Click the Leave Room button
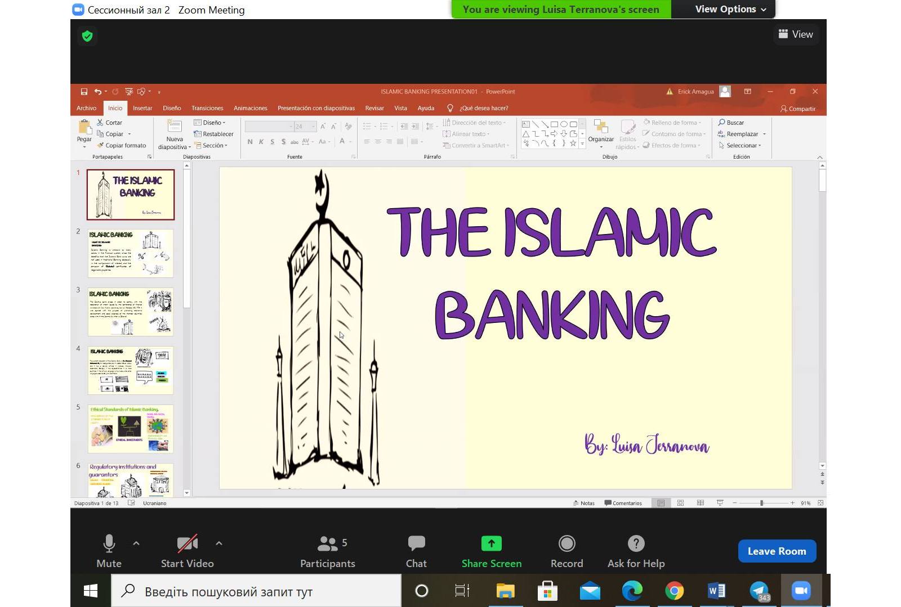Viewport: 901px width, 607px height. coord(777,551)
